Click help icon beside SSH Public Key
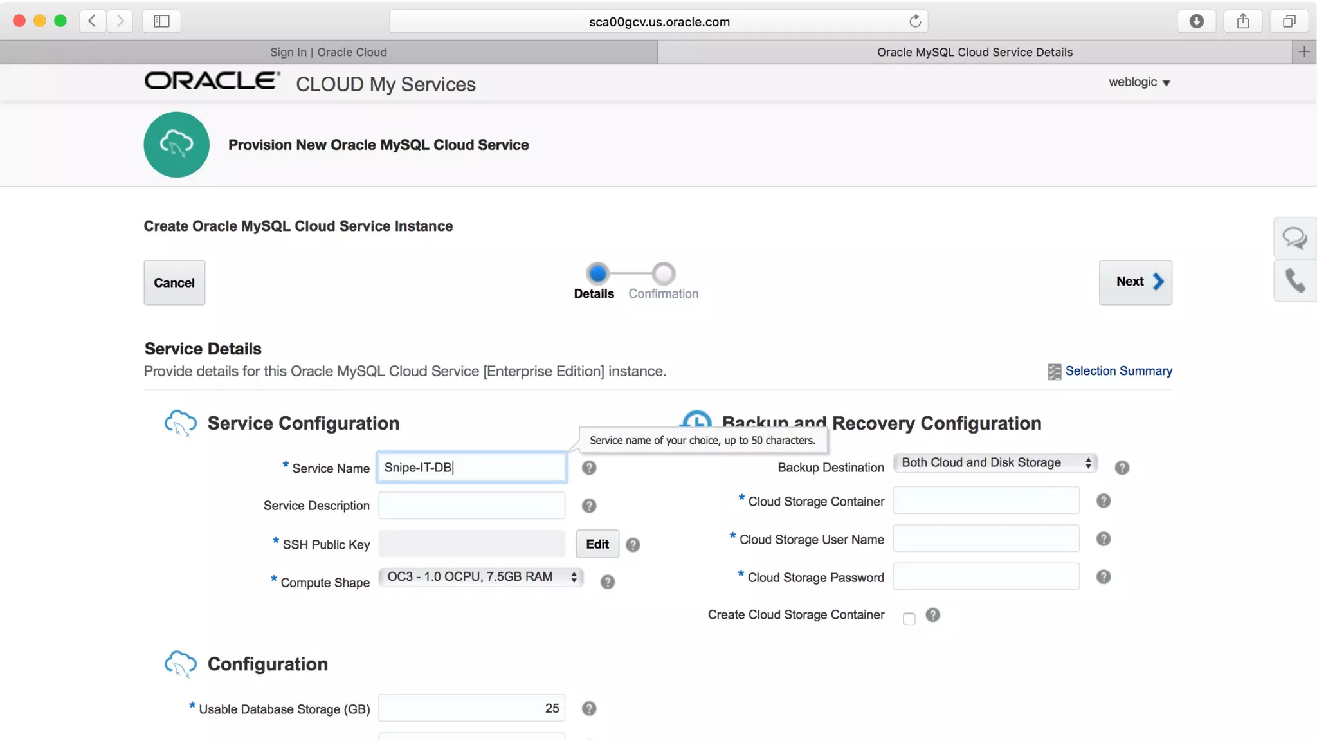The height and width of the screenshot is (741, 1317). [632, 545]
